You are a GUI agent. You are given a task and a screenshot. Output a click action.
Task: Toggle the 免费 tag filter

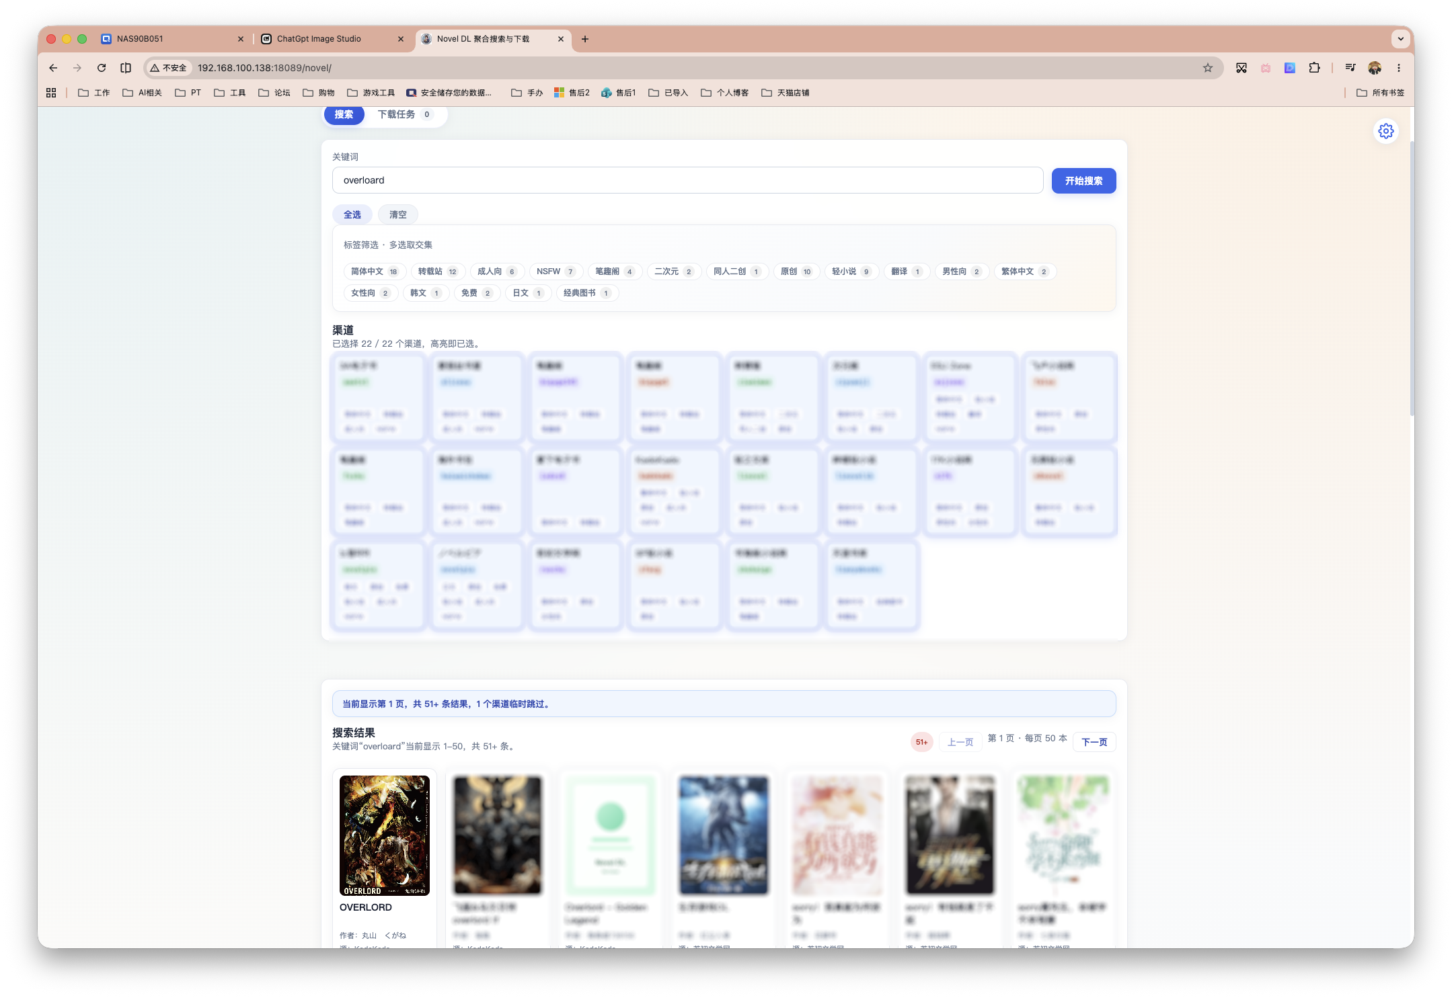tap(477, 293)
